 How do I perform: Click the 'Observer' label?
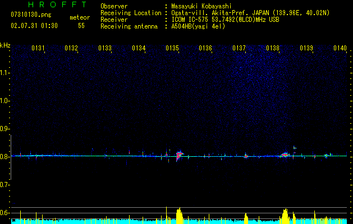114,6
